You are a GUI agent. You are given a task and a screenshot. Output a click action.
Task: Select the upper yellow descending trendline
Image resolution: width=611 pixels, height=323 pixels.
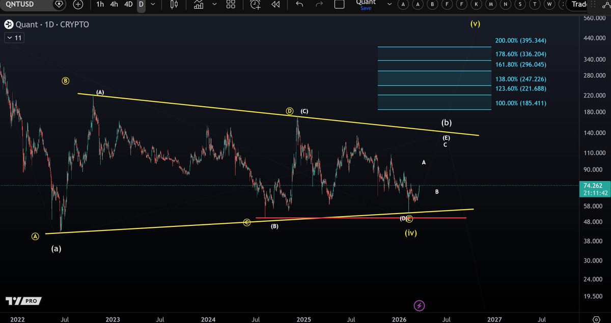tap(278, 114)
